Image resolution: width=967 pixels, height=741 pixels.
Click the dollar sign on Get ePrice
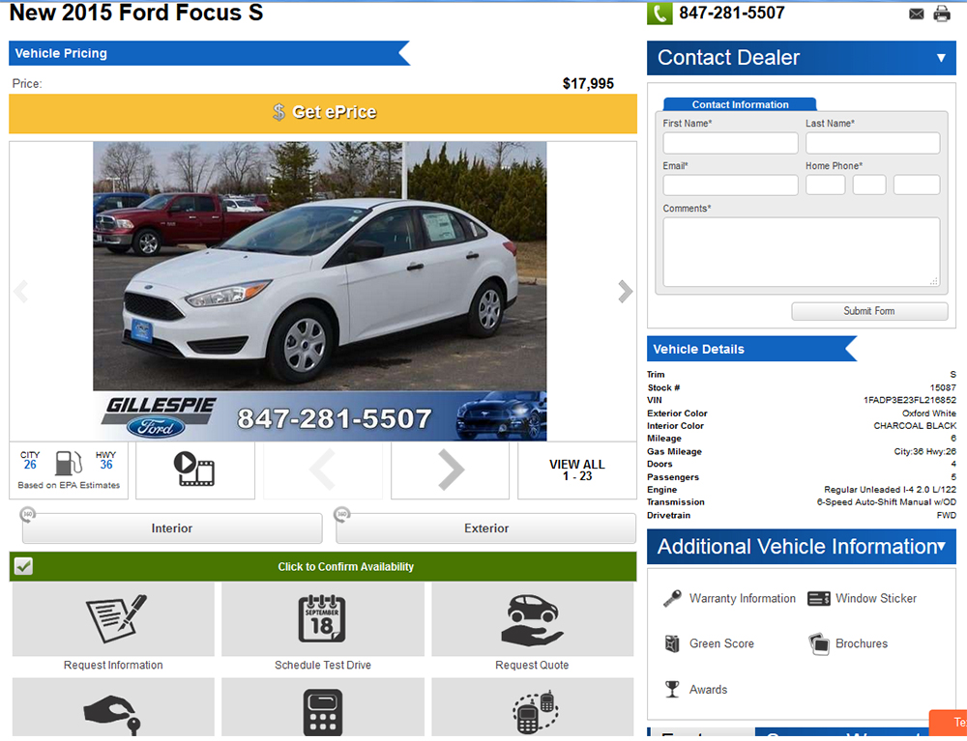278,112
